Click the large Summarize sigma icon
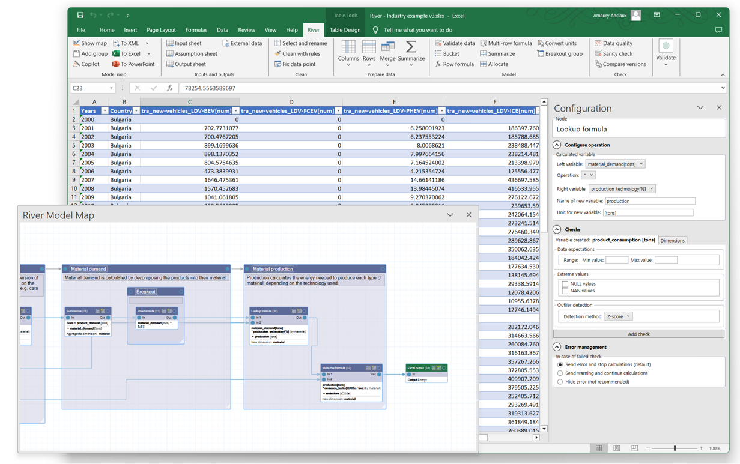This screenshot has width=740, height=464. click(x=411, y=47)
